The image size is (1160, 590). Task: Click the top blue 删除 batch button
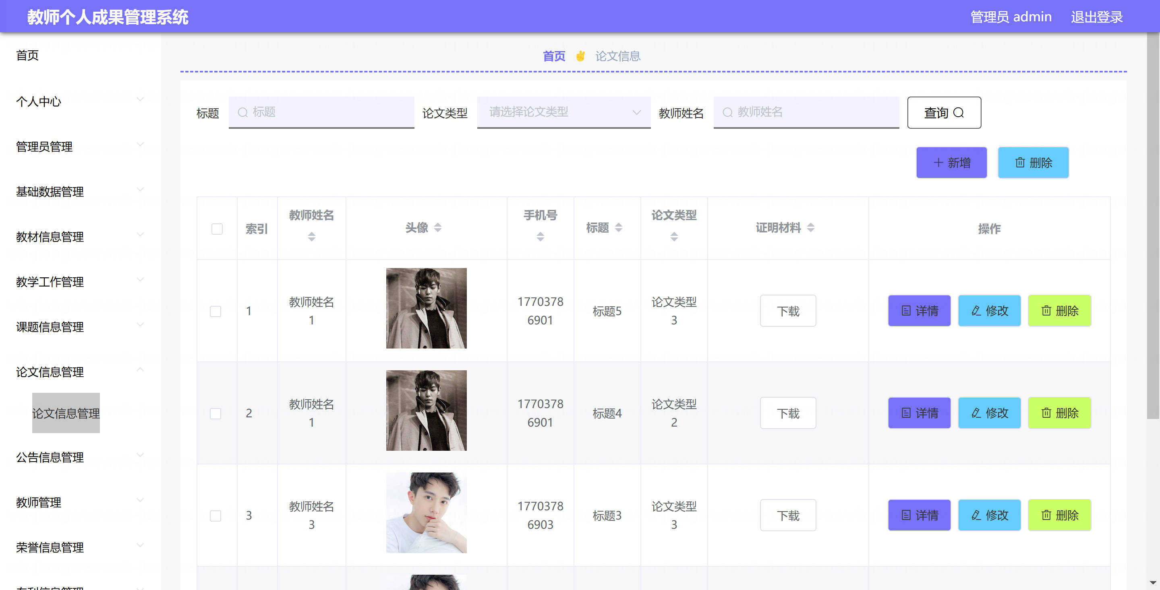1033,163
